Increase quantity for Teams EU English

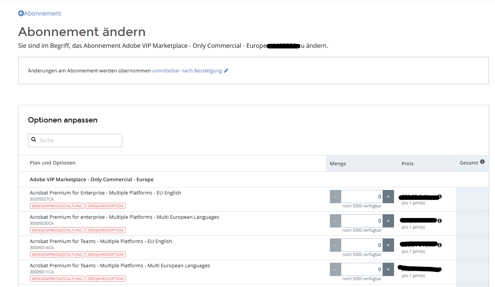click(x=388, y=245)
